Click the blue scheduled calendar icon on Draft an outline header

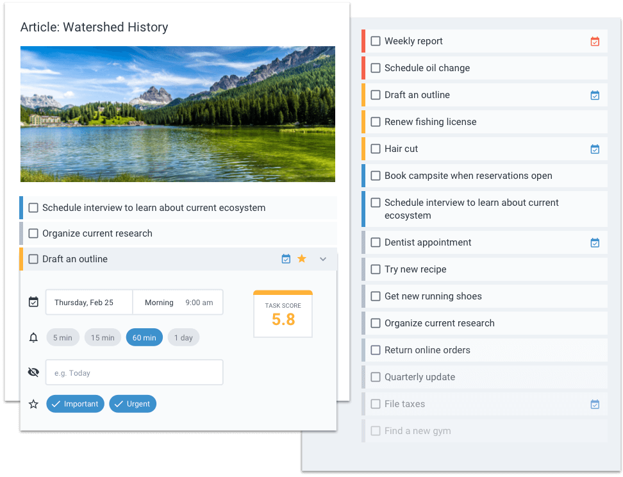click(285, 258)
